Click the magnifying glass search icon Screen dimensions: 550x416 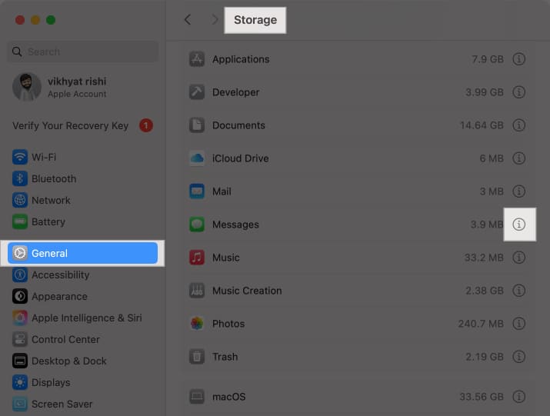click(x=17, y=52)
